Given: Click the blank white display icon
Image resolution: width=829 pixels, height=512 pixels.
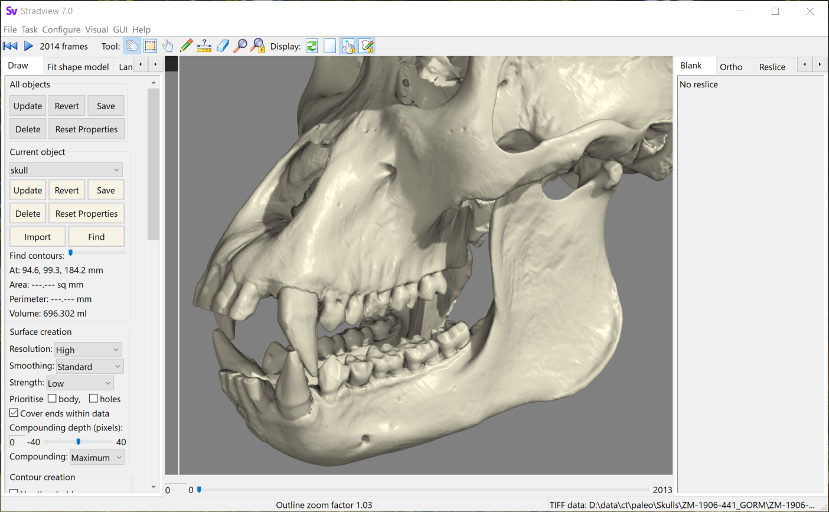Looking at the screenshot, I should [330, 46].
